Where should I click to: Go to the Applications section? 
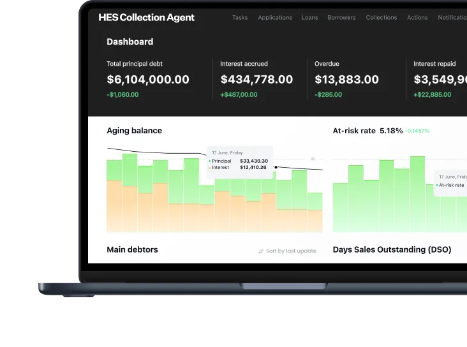pos(275,18)
